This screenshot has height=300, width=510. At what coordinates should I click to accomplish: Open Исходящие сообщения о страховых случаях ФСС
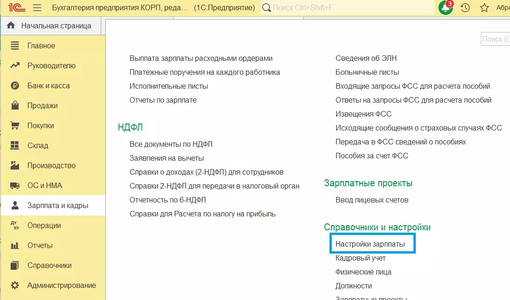tap(419, 128)
